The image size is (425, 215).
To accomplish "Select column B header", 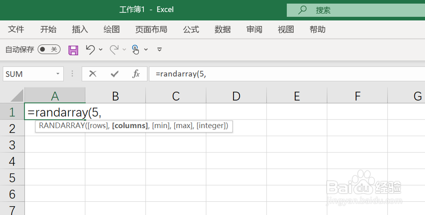I will (115, 95).
